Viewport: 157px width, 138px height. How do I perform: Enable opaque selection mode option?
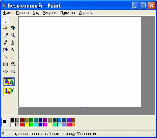point(9,81)
